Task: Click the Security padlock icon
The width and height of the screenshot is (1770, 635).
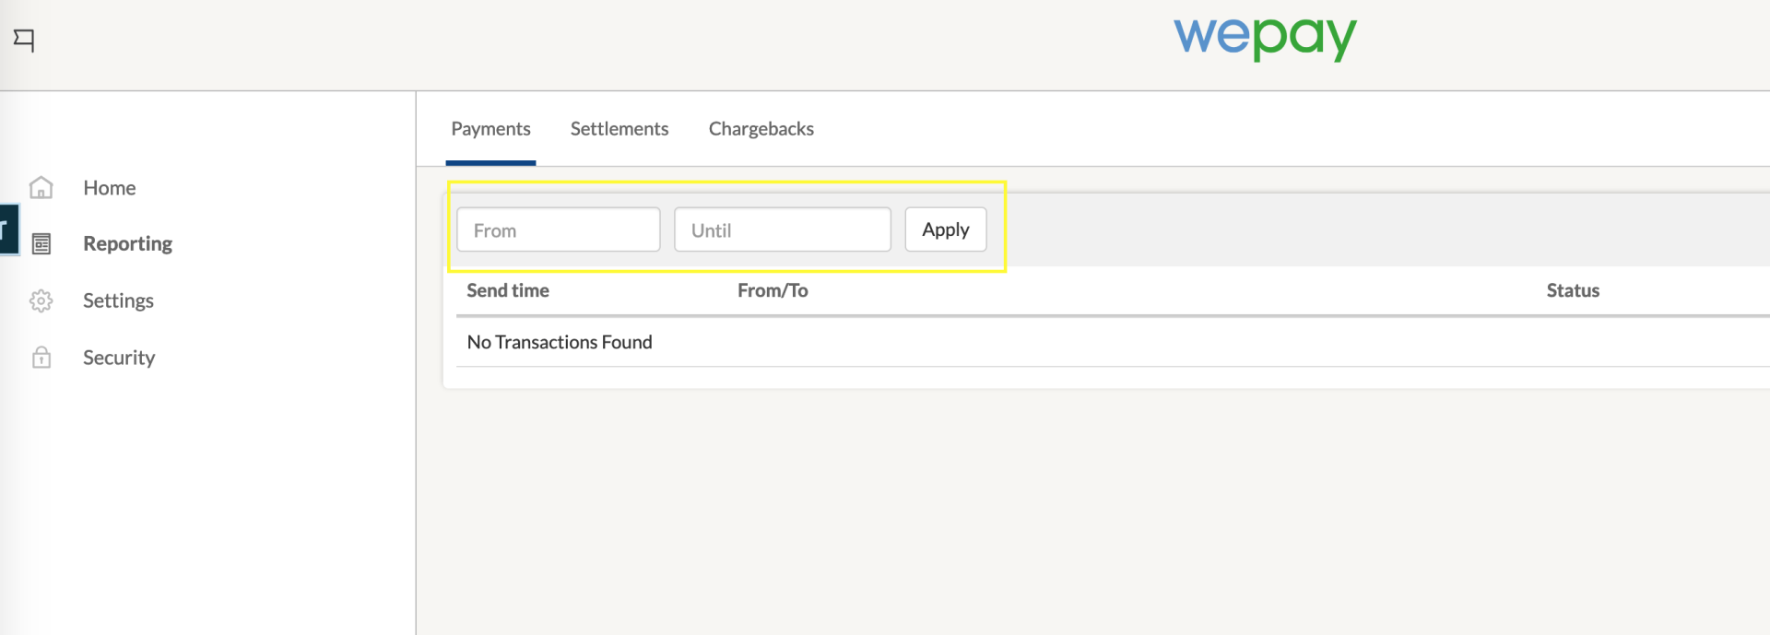Action: 41,358
